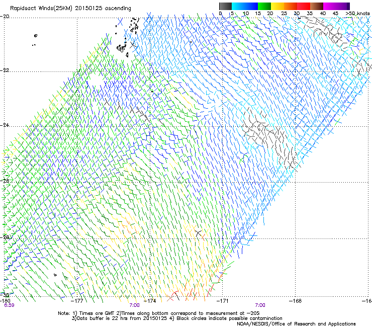Click the dark purple 45-50 knots swatch
This screenshot has height=327, width=372.
[343, 6]
